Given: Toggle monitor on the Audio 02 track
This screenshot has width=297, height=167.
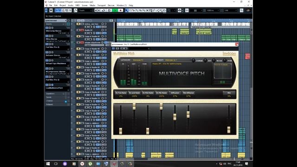Looking at the screenshot, I should (105, 30).
